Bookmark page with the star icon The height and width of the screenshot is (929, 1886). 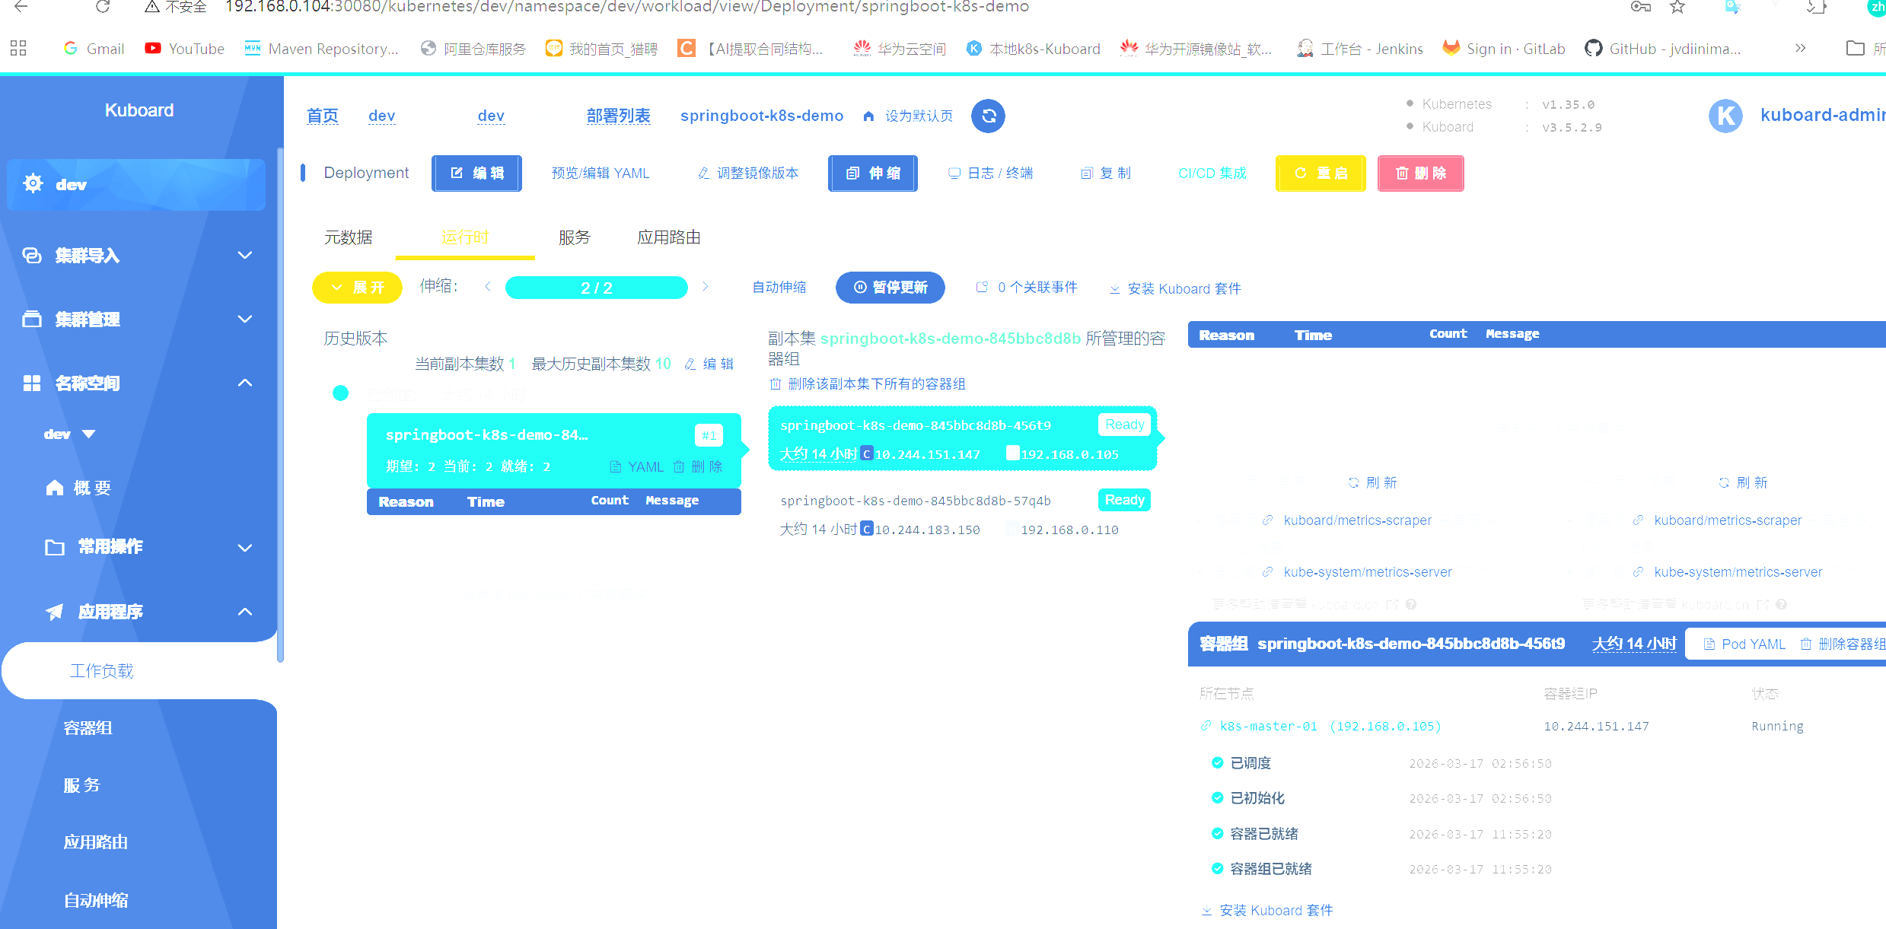(1677, 8)
